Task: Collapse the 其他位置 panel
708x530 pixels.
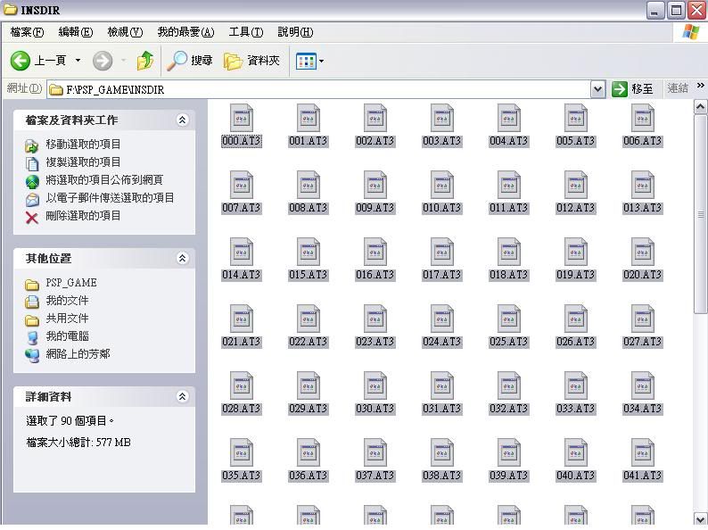Action: coord(183,258)
